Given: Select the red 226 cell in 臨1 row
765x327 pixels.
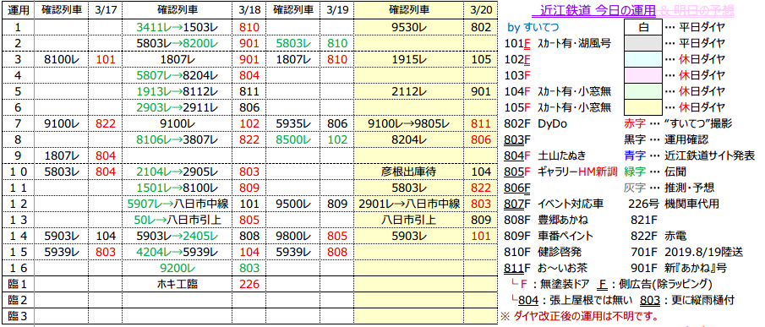Looking at the screenshot, I should 249,284.
